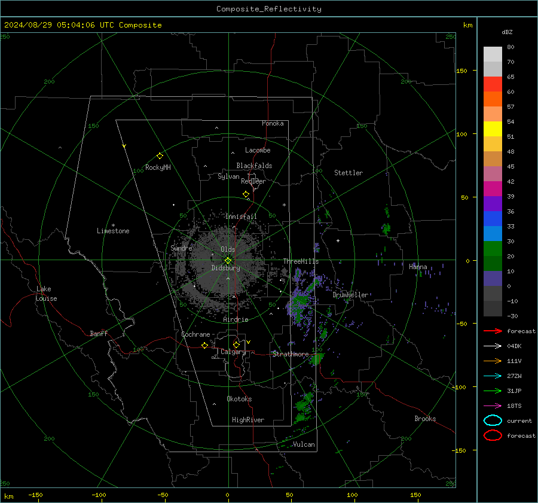Screen dimensions: 538x503
Task: Click the Airdrie label
Action: pos(236,319)
